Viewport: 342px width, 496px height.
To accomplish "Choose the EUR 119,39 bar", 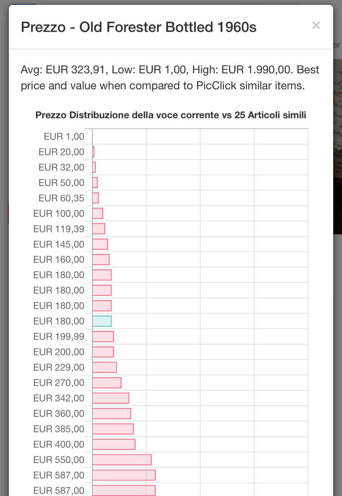I will 99,229.
